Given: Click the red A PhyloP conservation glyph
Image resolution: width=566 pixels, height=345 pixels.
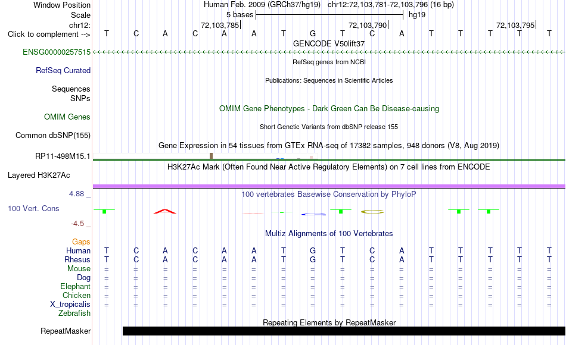Looking at the screenshot, I should coord(165,212).
